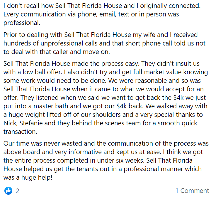This screenshot has height=197, width=211.
Task: Click the paragraph starting 'Prior to dealing'
Action: click(x=104, y=43)
